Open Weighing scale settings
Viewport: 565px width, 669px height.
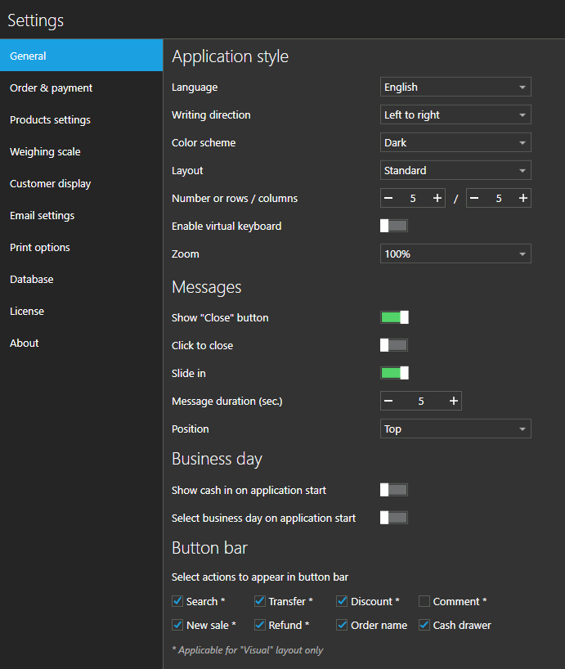pos(81,151)
